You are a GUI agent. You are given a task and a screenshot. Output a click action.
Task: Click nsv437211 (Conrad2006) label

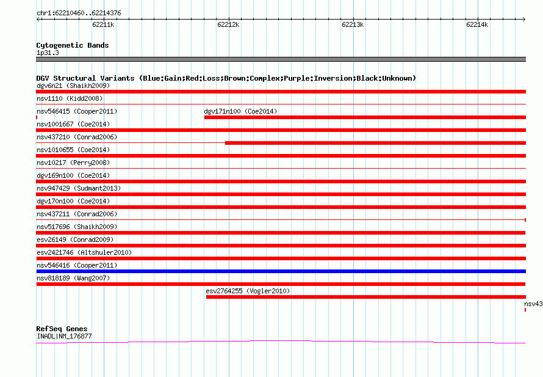tap(77, 214)
